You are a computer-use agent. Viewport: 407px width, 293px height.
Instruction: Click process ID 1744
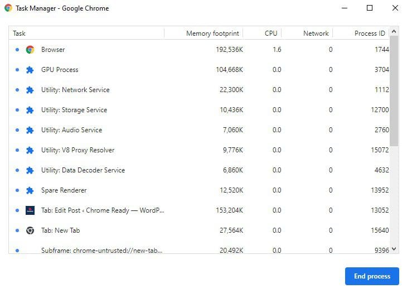382,50
